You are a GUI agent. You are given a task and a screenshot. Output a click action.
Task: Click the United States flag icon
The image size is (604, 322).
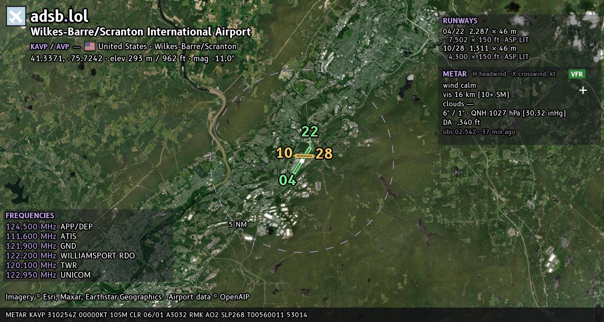[x=90, y=46]
